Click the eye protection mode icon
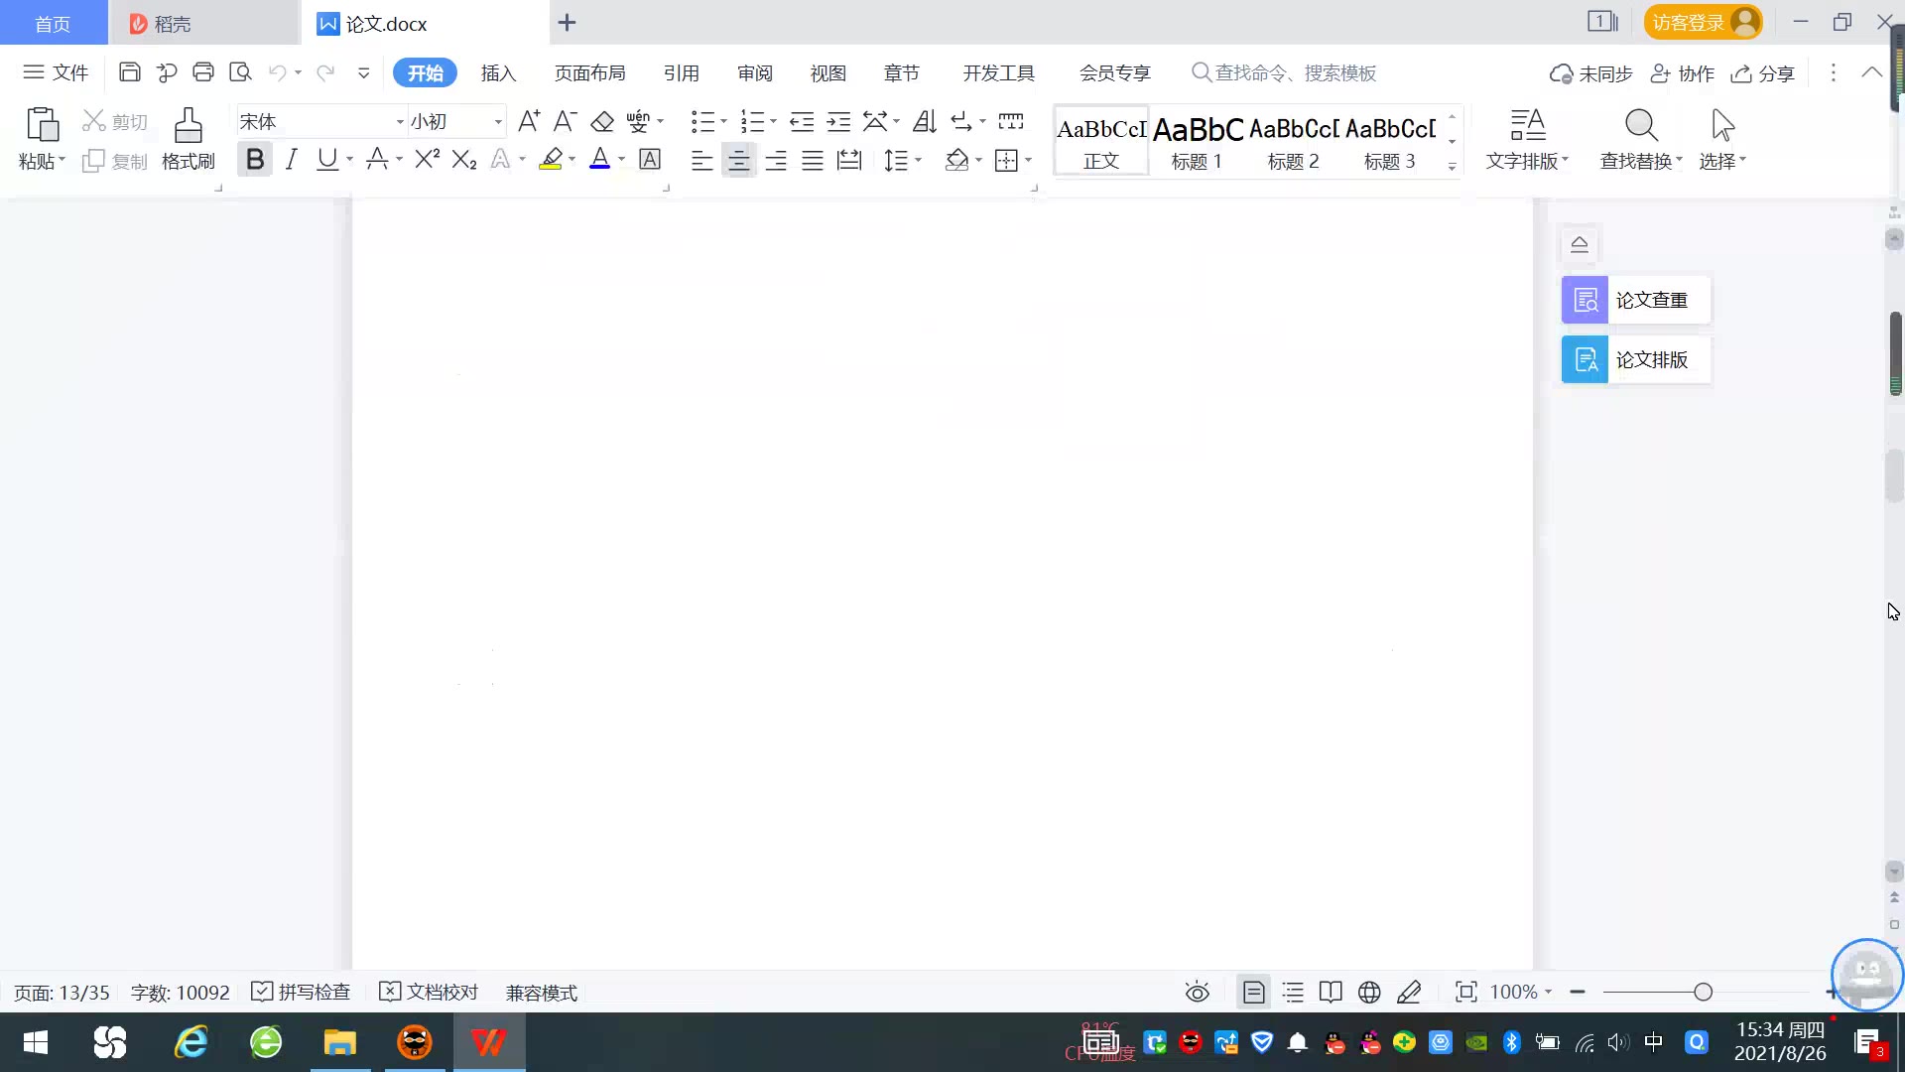This screenshot has width=1905, height=1072. (x=1198, y=992)
